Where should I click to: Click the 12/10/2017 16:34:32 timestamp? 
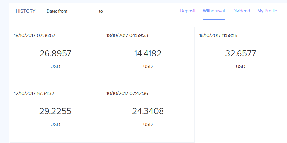coord(34,93)
